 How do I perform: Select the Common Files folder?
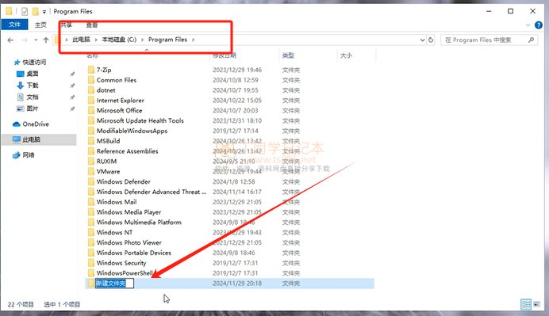pyautogui.click(x=117, y=80)
